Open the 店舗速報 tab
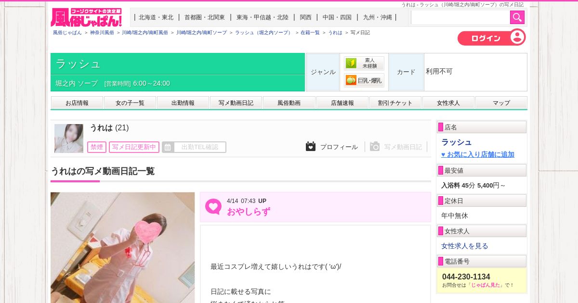578x303 pixels. pyautogui.click(x=342, y=103)
